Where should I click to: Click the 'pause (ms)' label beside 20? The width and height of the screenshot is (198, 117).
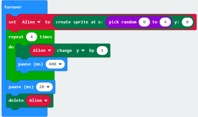pyautogui.click(x=21, y=87)
